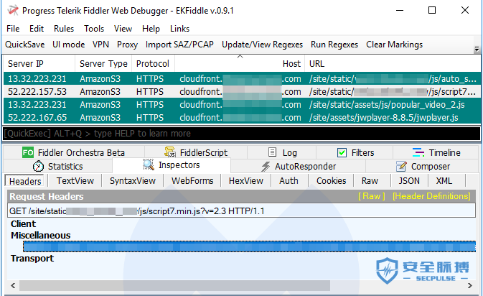
Task: Click the Fiddler app icon in title bar
Action: (x=13, y=11)
